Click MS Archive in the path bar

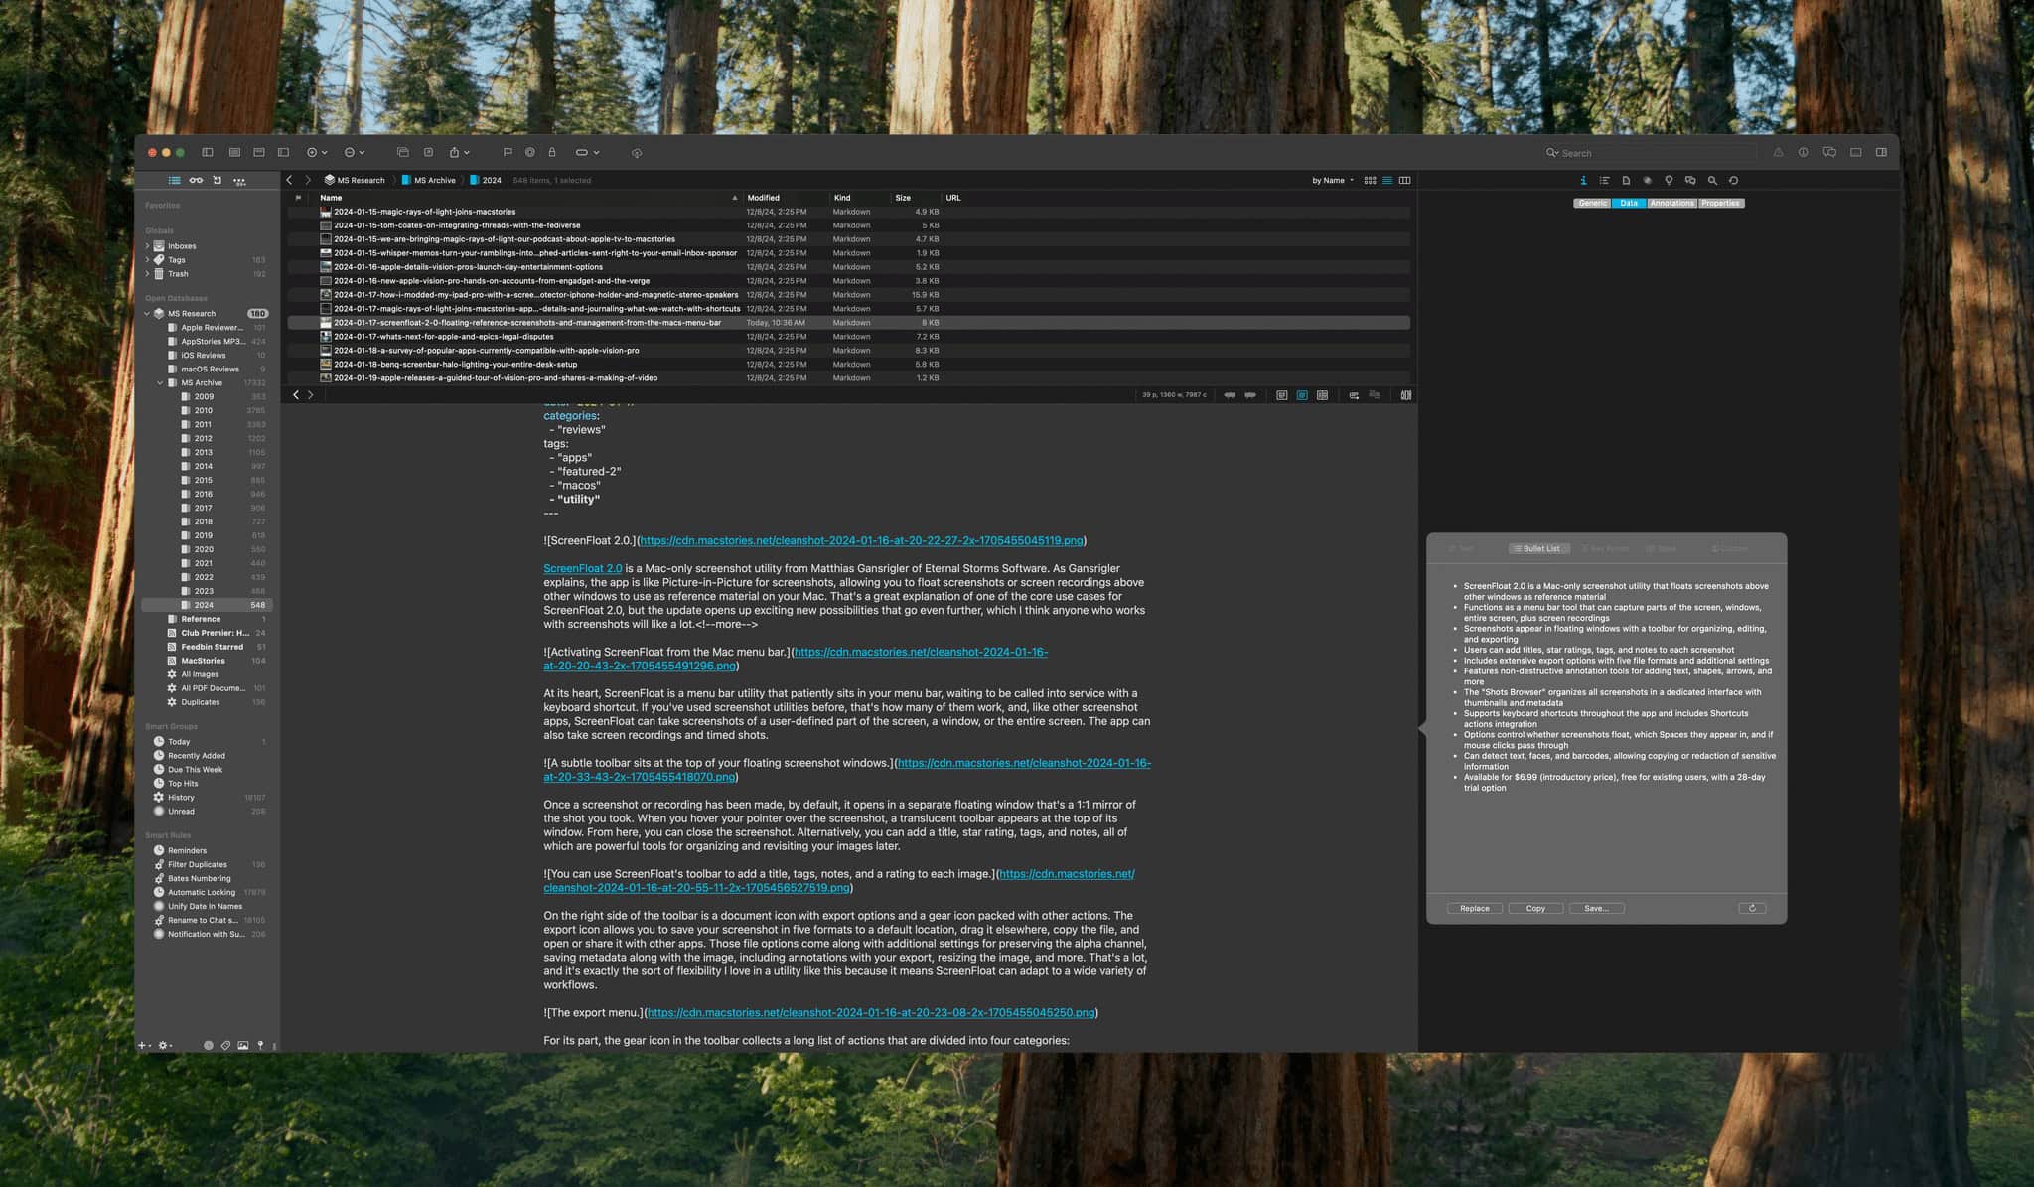click(x=428, y=180)
